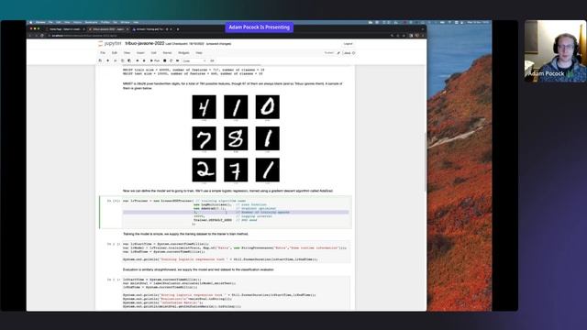Go back in browser history

click(x=30, y=36)
